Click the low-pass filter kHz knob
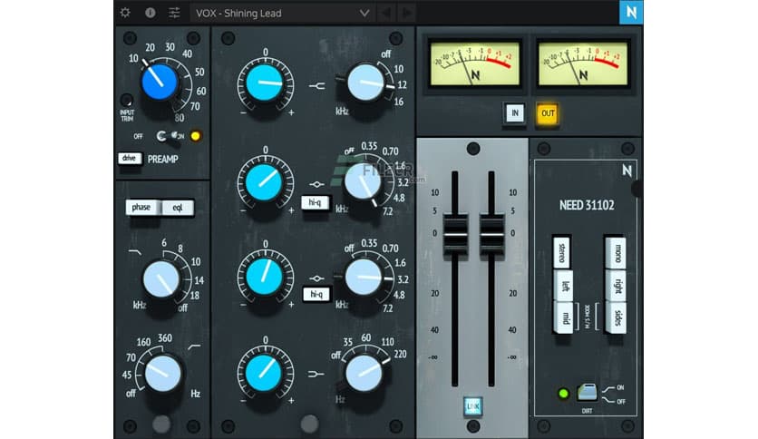This screenshot has width=758, height=439. click(161, 280)
